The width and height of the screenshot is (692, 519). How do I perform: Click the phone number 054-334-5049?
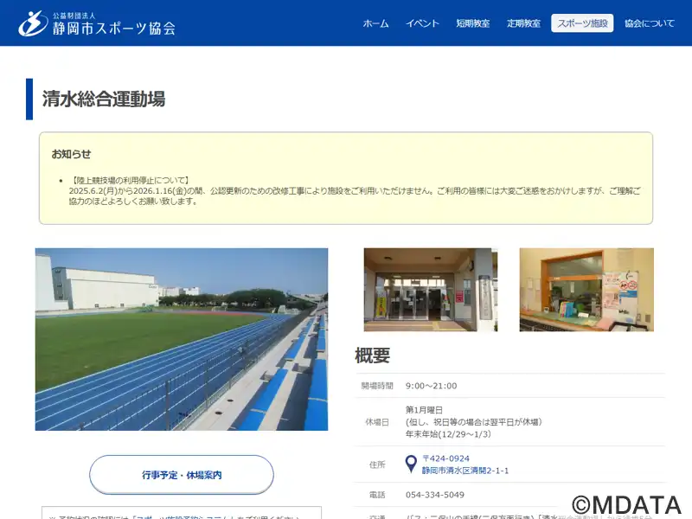(x=435, y=495)
